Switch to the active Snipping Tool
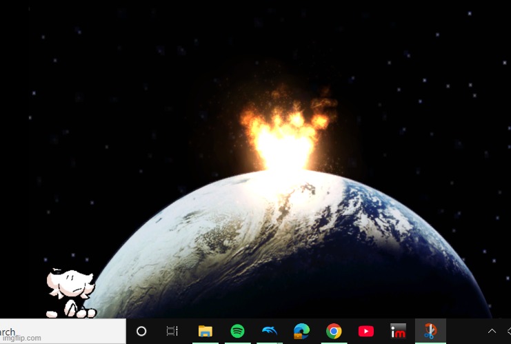 [x=430, y=332]
